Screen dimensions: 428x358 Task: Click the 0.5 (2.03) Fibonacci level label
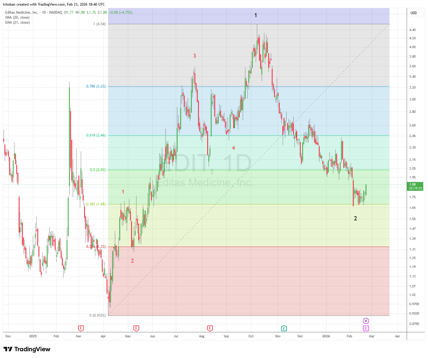pos(97,170)
